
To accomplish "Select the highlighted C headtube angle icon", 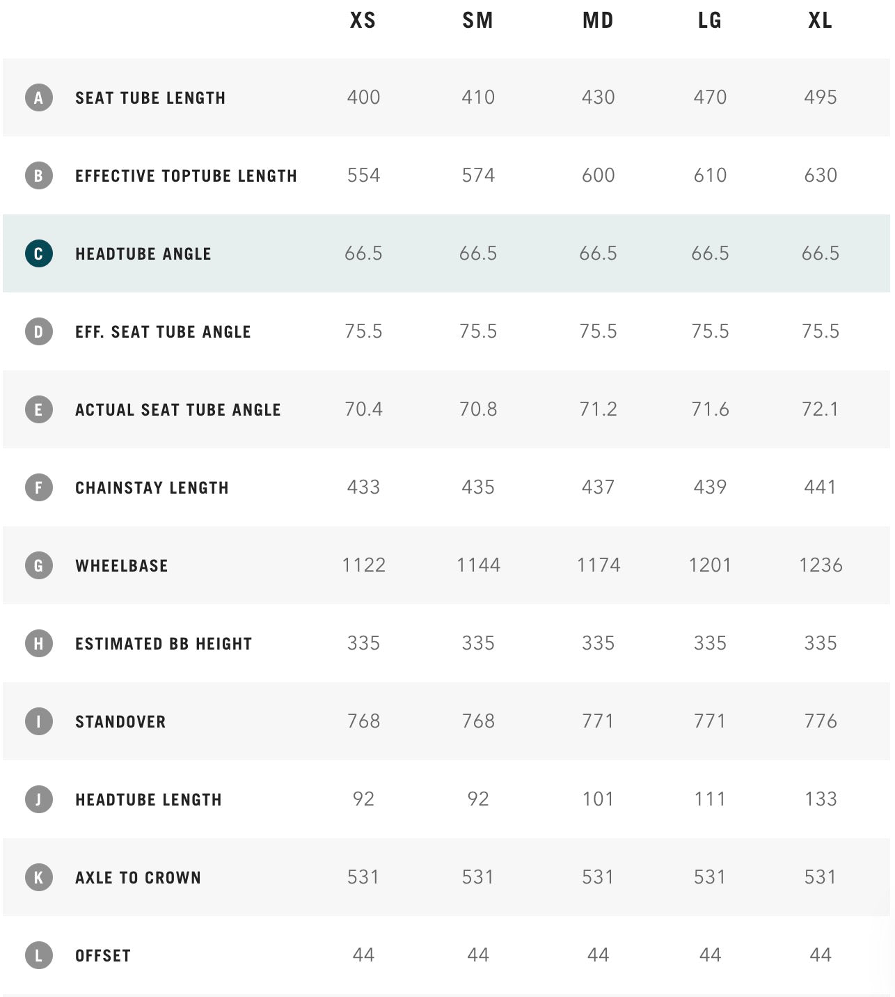I will (39, 253).
